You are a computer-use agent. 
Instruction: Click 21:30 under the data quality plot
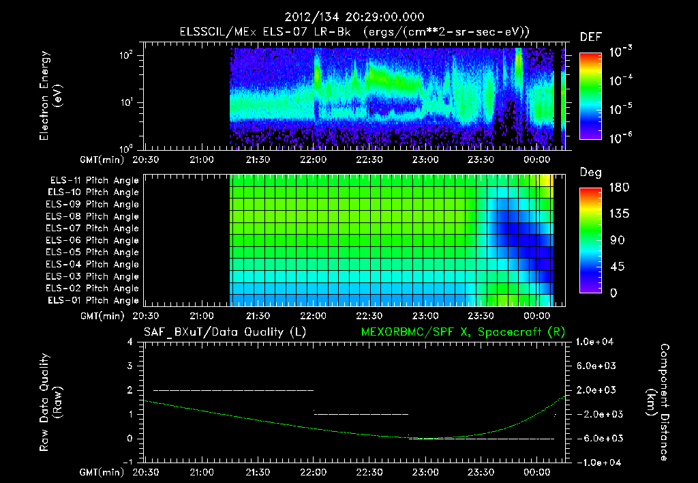click(x=258, y=472)
